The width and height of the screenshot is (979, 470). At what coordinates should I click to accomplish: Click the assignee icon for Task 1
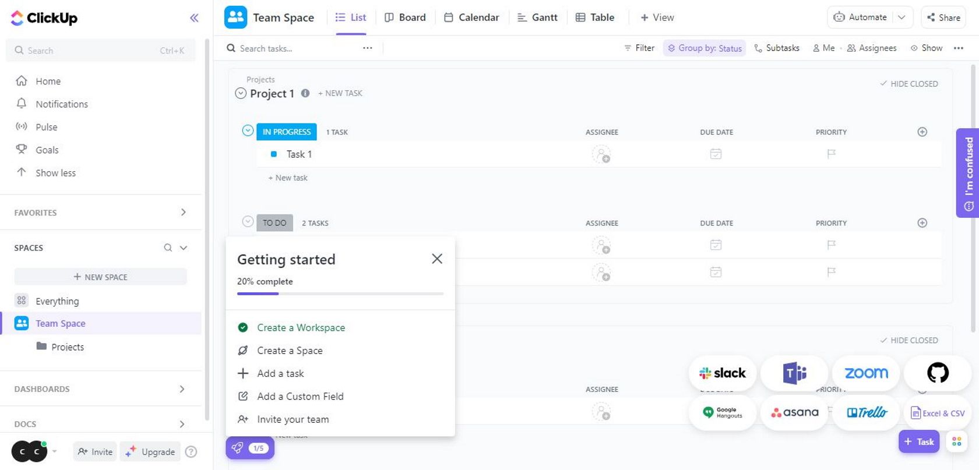[x=601, y=154]
